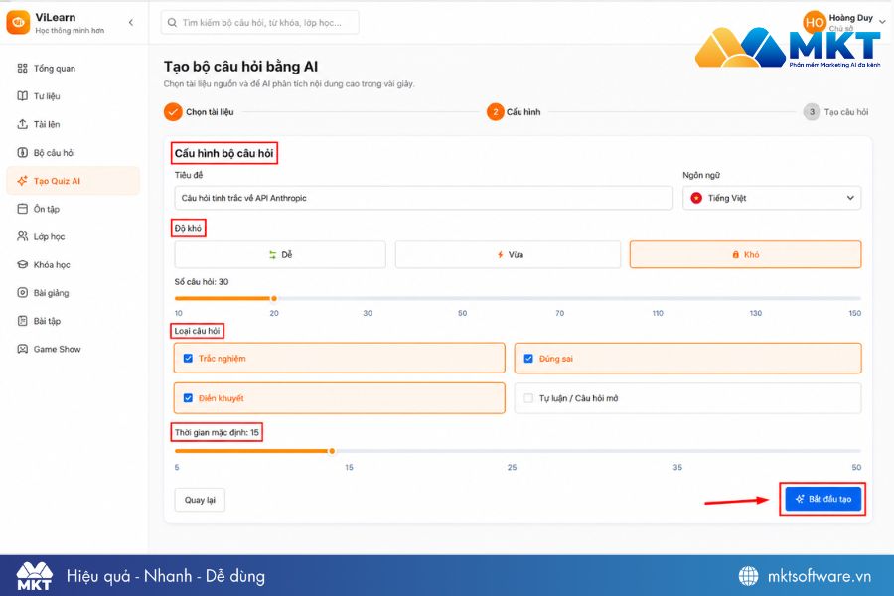Image resolution: width=894 pixels, height=596 pixels.
Task: Go to Tư liệu section
Action: pos(73,96)
